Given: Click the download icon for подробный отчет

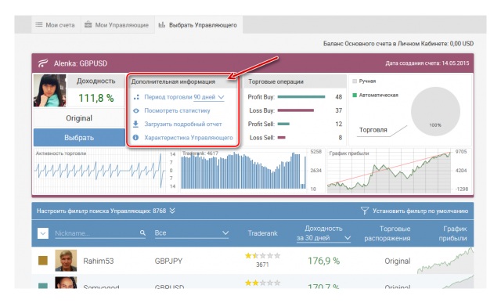Looking at the screenshot, I should (x=135, y=124).
